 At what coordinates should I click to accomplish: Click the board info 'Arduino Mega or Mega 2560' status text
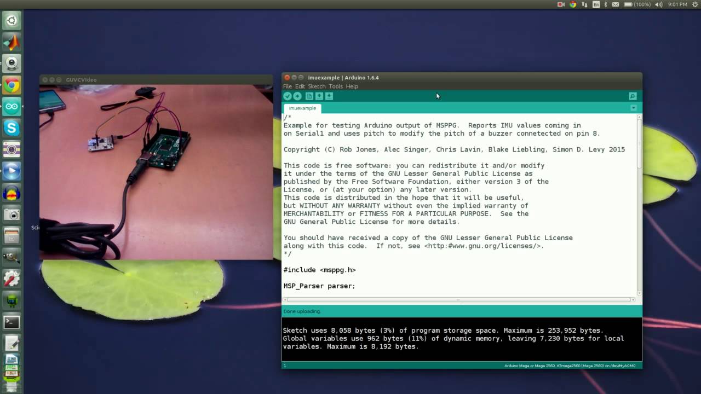[x=570, y=366]
